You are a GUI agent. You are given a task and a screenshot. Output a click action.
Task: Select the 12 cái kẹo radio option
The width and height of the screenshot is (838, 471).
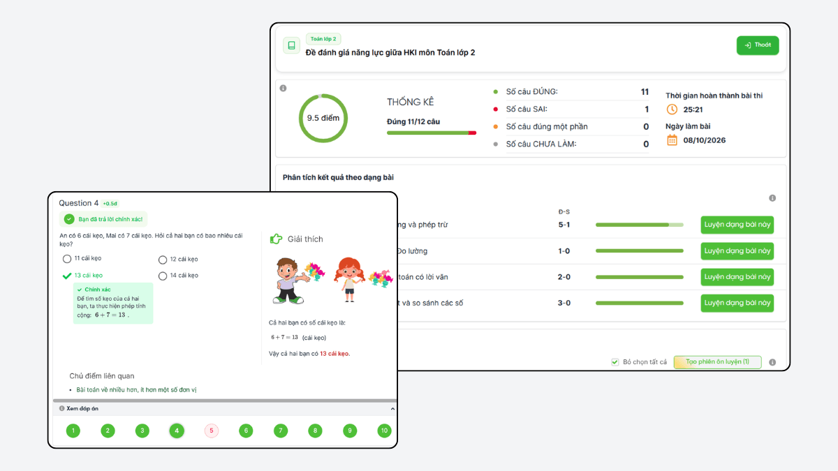(x=163, y=260)
